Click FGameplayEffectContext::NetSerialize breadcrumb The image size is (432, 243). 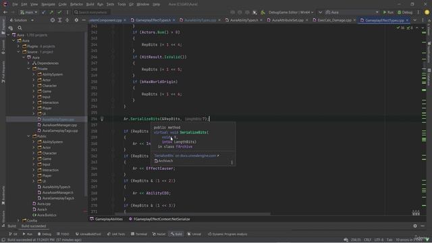[161, 219]
